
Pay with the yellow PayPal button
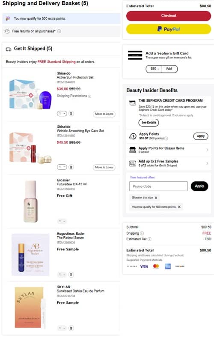click(168, 29)
